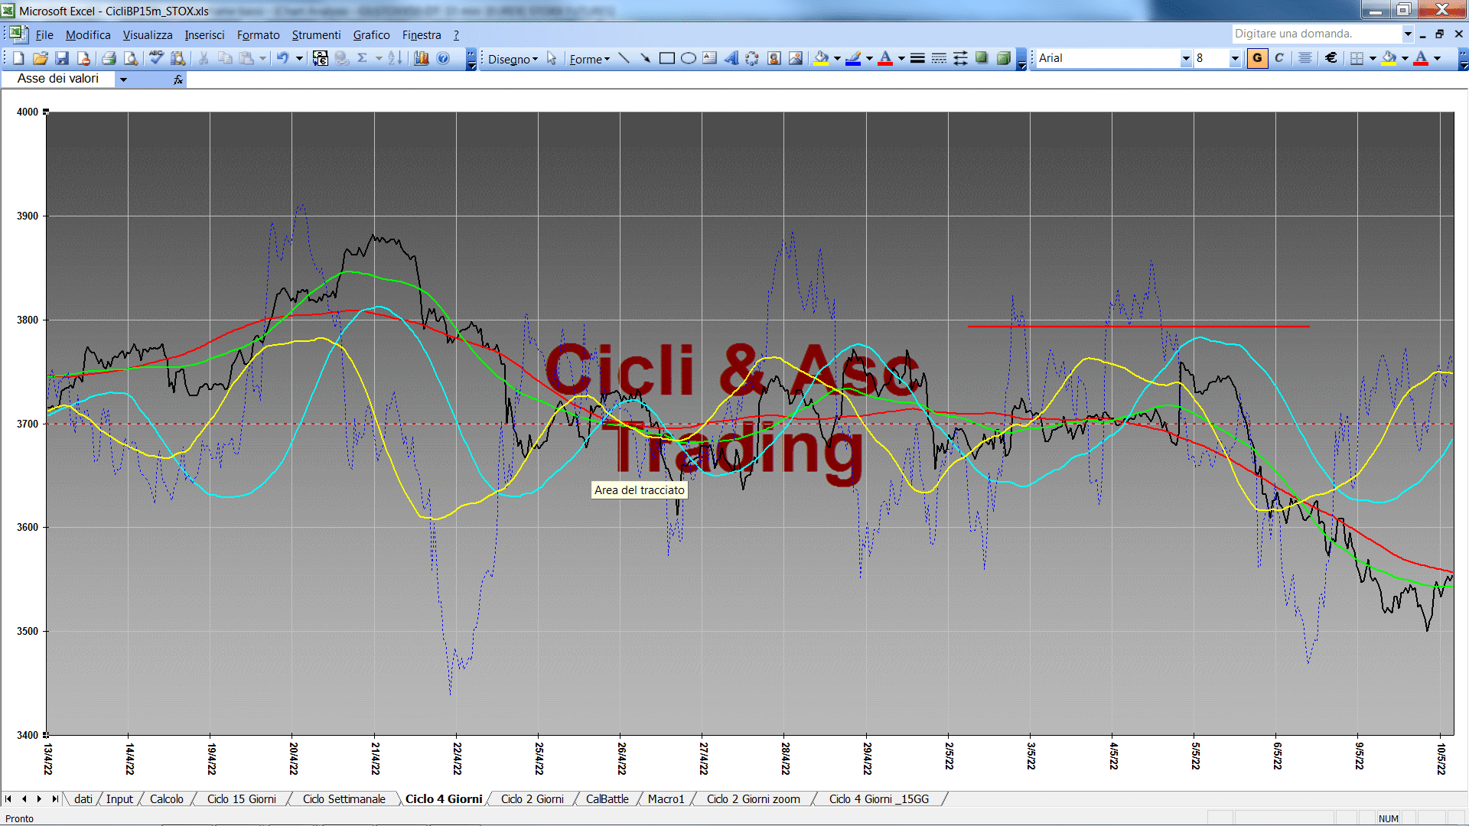The image size is (1469, 826).
Task: Click the Undo arrow icon
Action: (x=282, y=58)
